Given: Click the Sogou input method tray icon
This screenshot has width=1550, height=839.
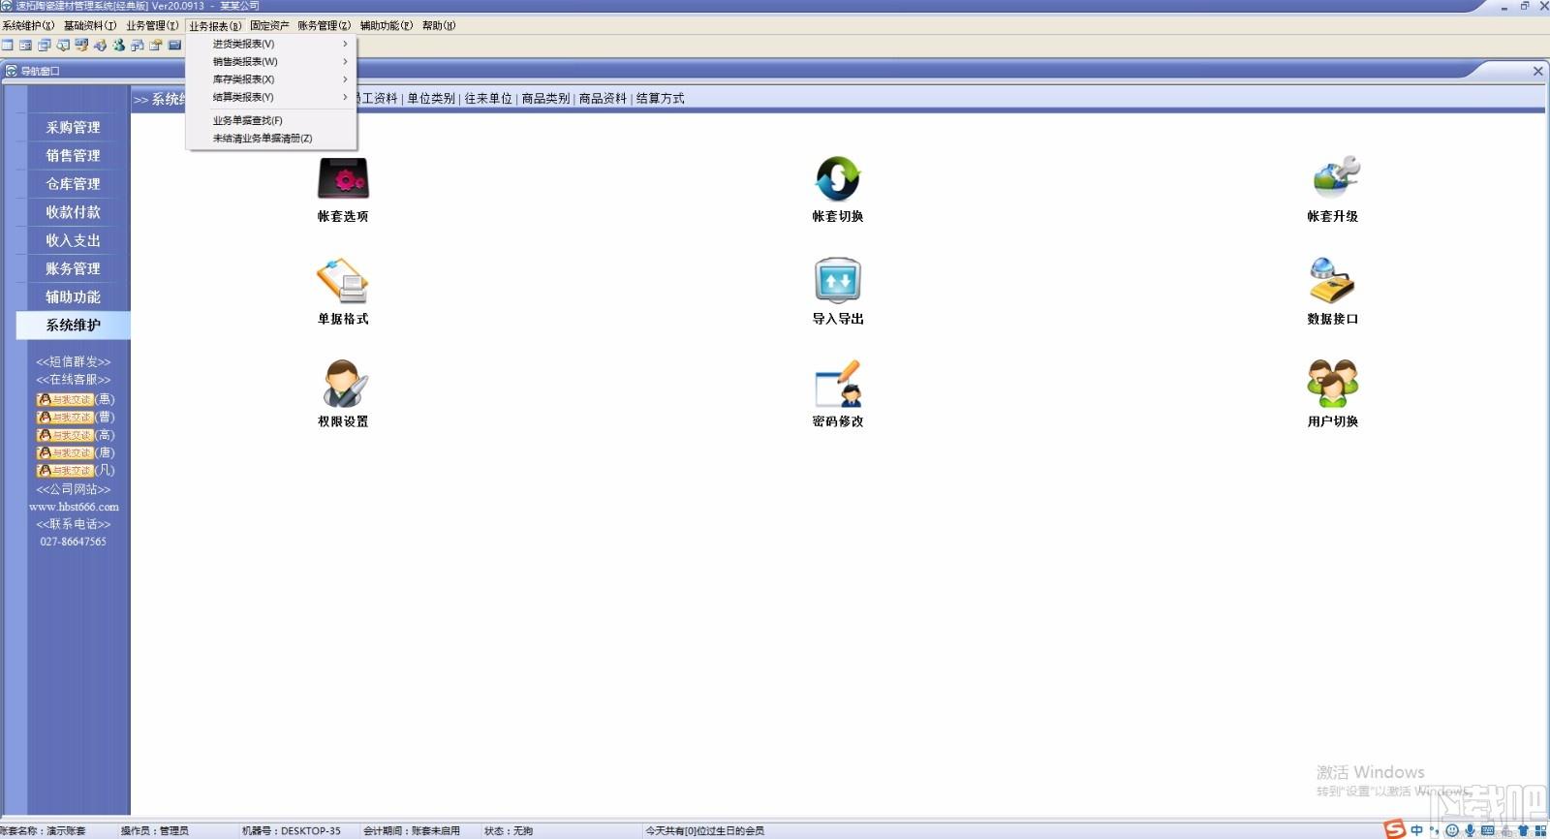Looking at the screenshot, I should (1394, 829).
